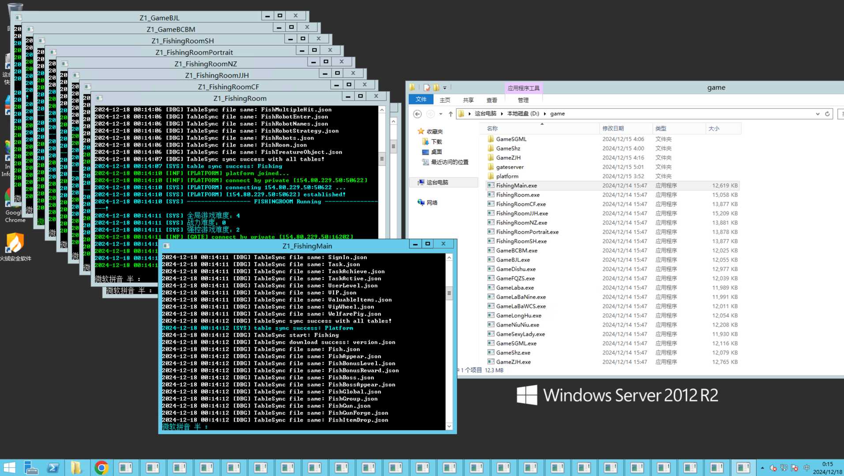Open Server Manager from the taskbar
This screenshot has width=844, height=476.
31,467
